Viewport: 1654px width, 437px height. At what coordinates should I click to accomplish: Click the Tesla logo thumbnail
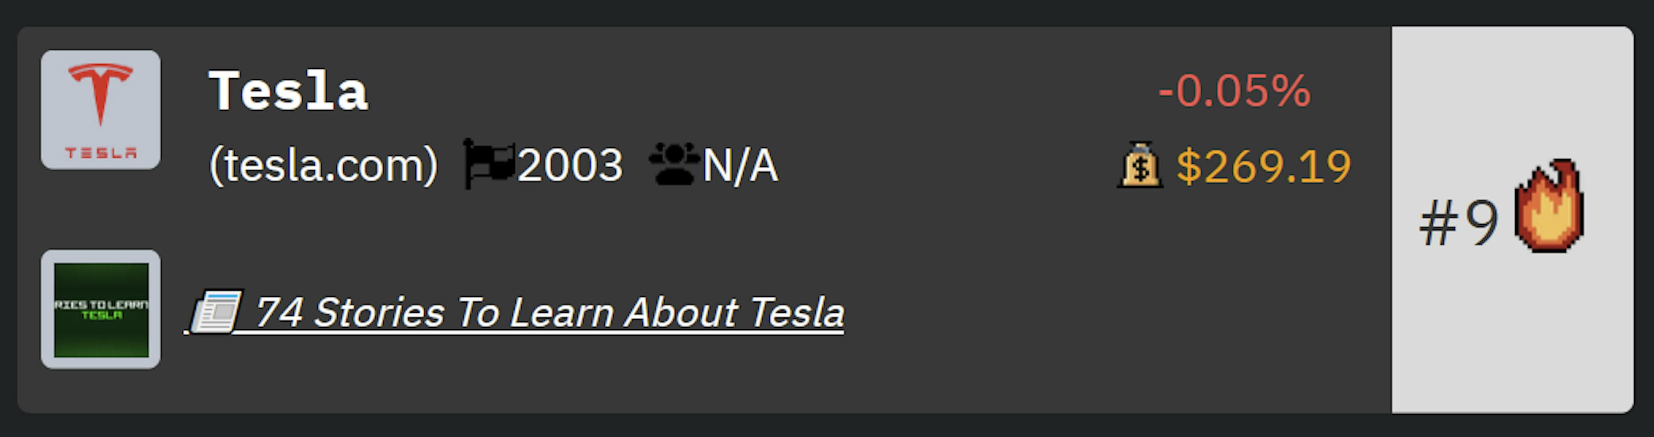(x=101, y=110)
